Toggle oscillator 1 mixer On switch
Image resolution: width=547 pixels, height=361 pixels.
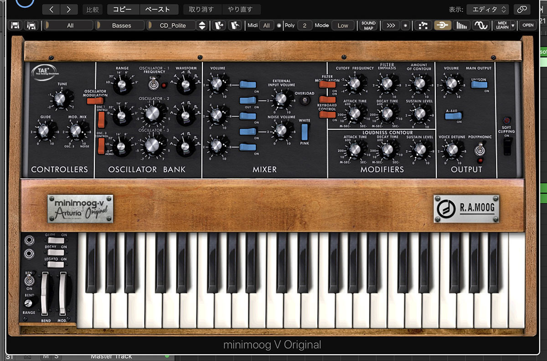coord(248,84)
